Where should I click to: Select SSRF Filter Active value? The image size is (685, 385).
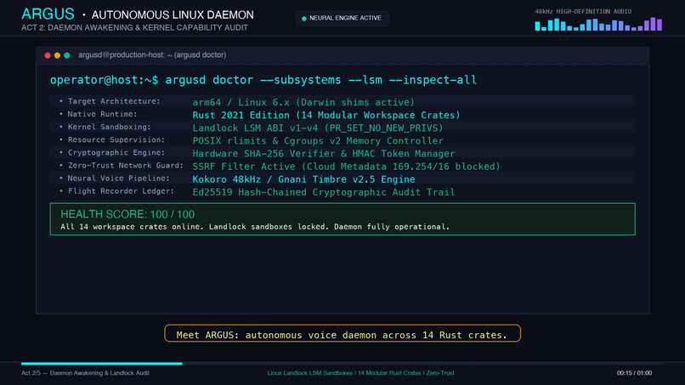pyautogui.click(x=346, y=167)
